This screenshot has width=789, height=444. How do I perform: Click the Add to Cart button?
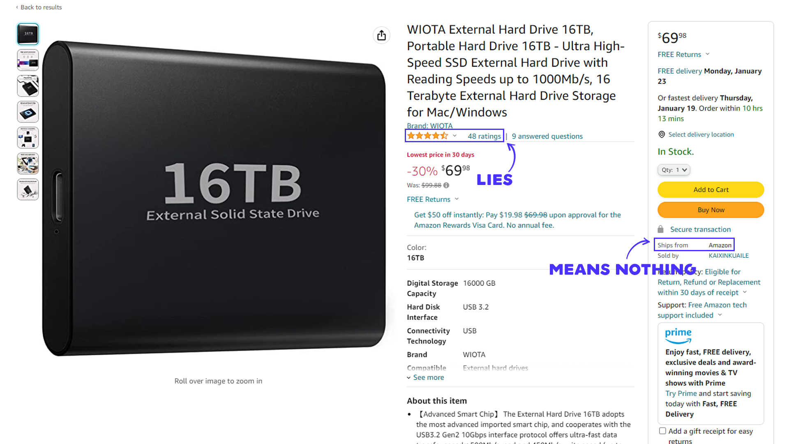tap(711, 189)
